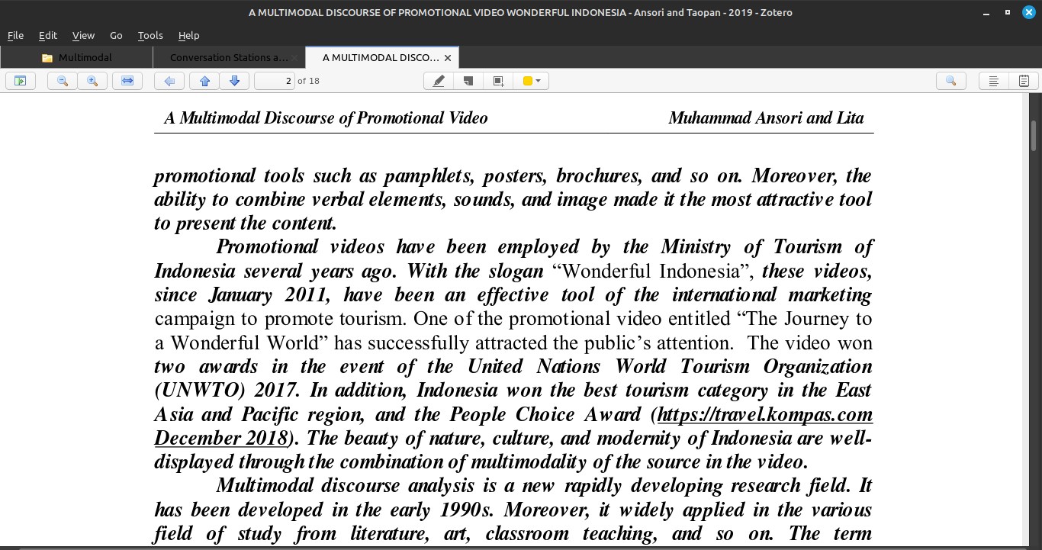
Task: Click the folder icon on the Multimodal tab
Action: coord(47,58)
